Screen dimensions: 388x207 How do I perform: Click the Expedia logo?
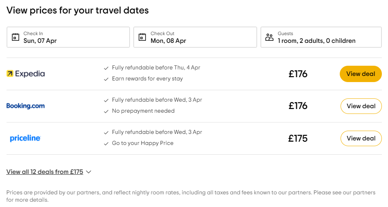coord(25,74)
